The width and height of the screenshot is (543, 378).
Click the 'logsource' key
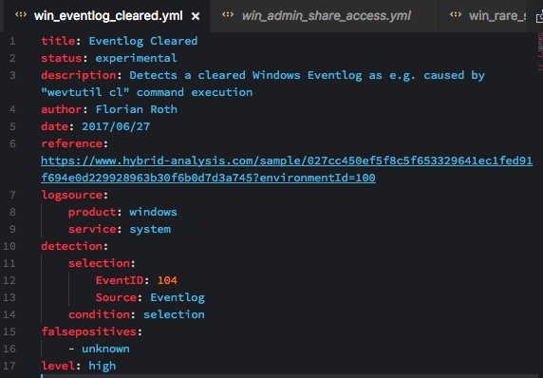72,195
